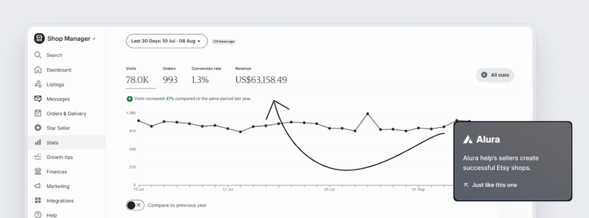This screenshot has width=589, height=218.
Task: Click the peak data point on visits chart
Action: coord(368,113)
